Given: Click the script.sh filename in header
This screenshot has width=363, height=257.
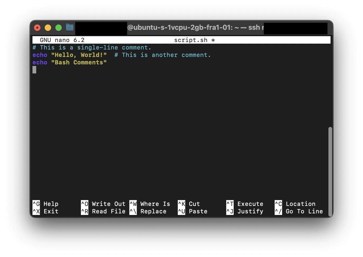Looking at the screenshot, I should (191, 40).
